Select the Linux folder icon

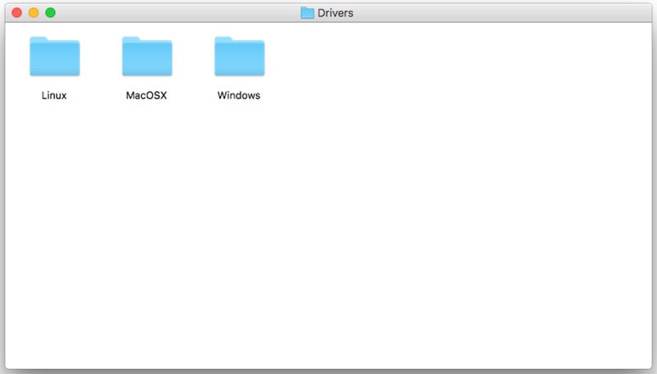click(54, 57)
